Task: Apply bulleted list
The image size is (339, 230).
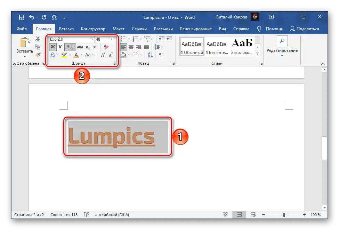Action: click(x=123, y=39)
